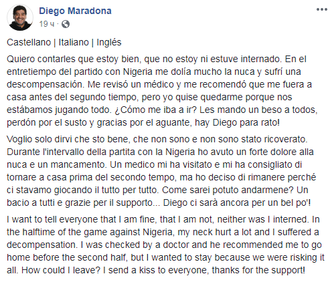This screenshot has width=330, height=282.
Task: Click the paragraph opening "I want to tell everyone"
Action: click(x=165, y=245)
